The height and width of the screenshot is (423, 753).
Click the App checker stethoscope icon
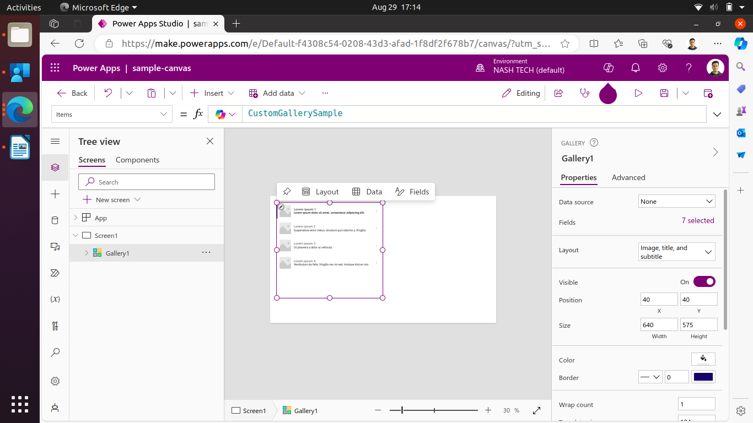(585, 93)
